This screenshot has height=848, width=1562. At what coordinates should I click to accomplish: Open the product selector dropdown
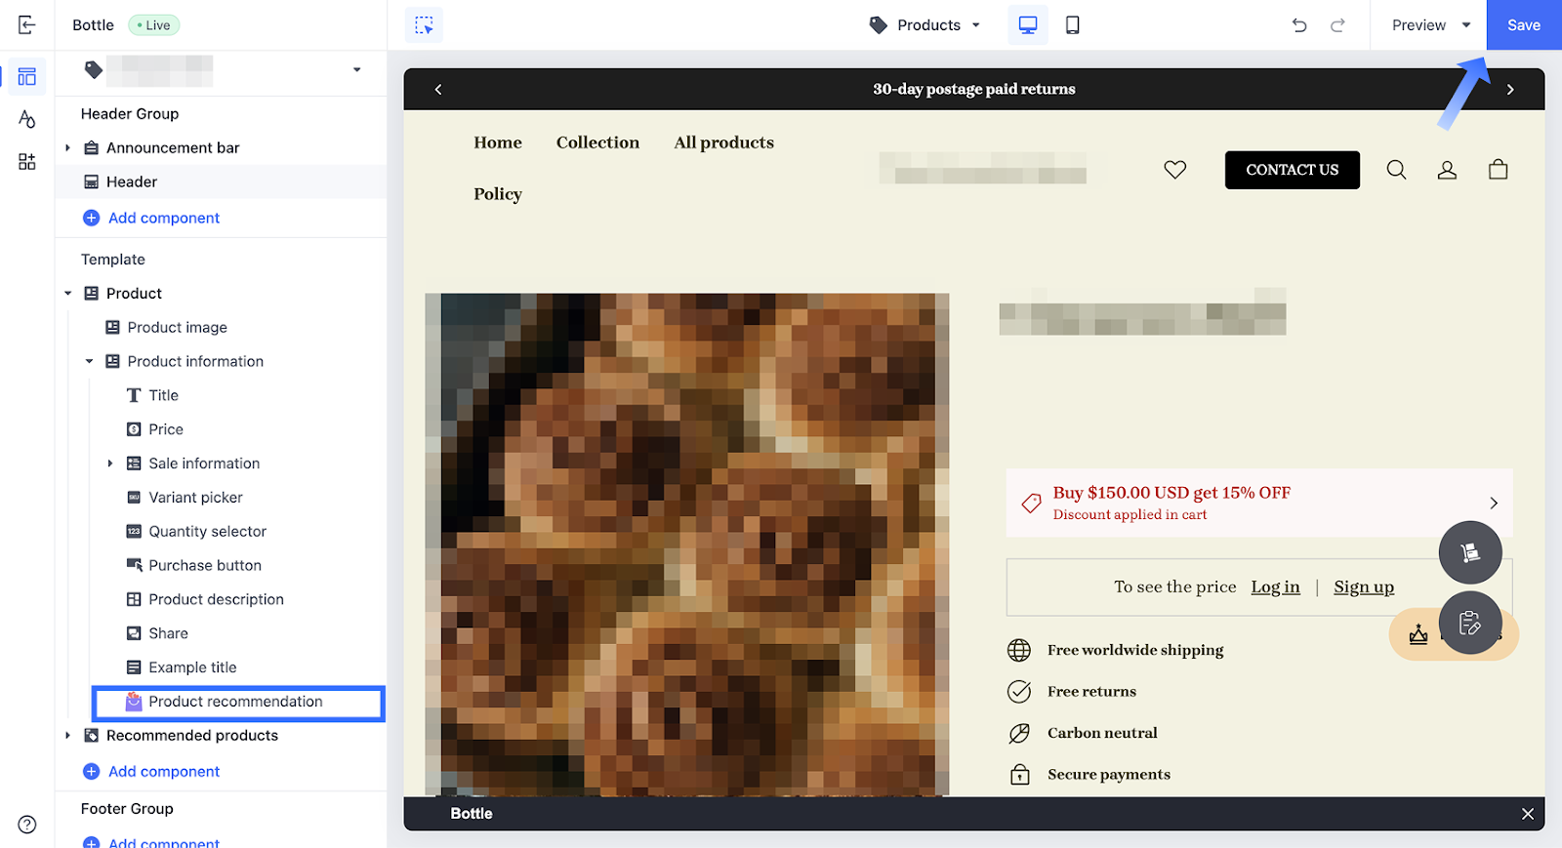[x=357, y=70]
